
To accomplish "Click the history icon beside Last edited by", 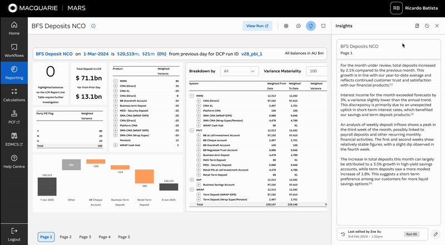I will 343,234.
